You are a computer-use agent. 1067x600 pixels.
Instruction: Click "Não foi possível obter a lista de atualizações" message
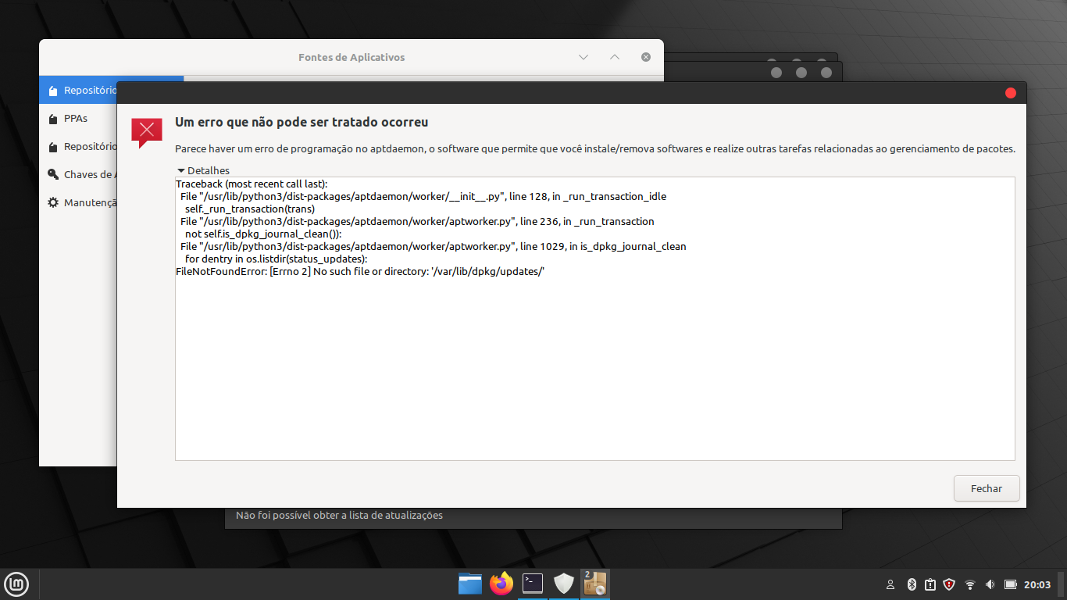[339, 516]
